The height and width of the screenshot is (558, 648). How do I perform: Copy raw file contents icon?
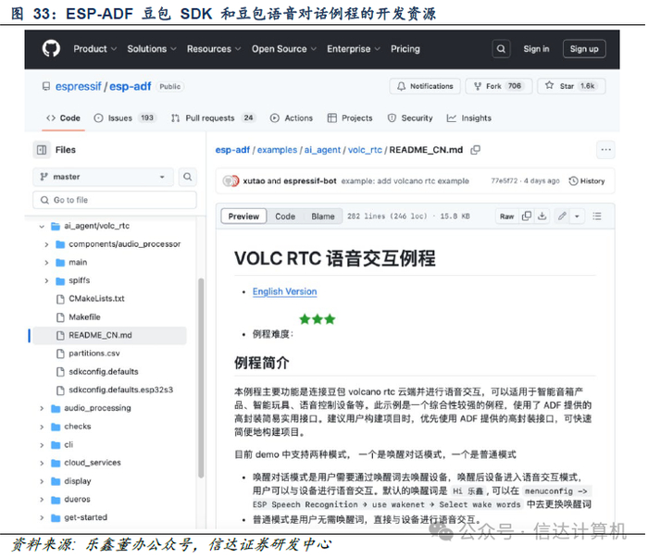(x=527, y=216)
